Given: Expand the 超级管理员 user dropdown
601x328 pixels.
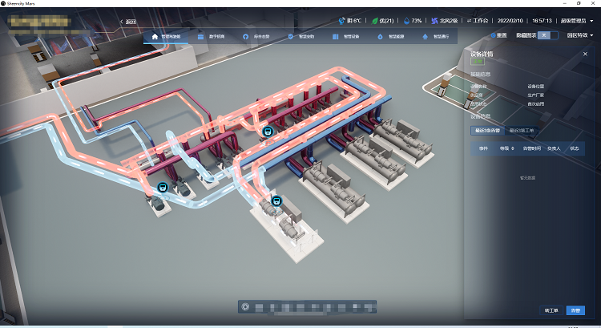Looking at the screenshot, I should click(x=577, y=21).
